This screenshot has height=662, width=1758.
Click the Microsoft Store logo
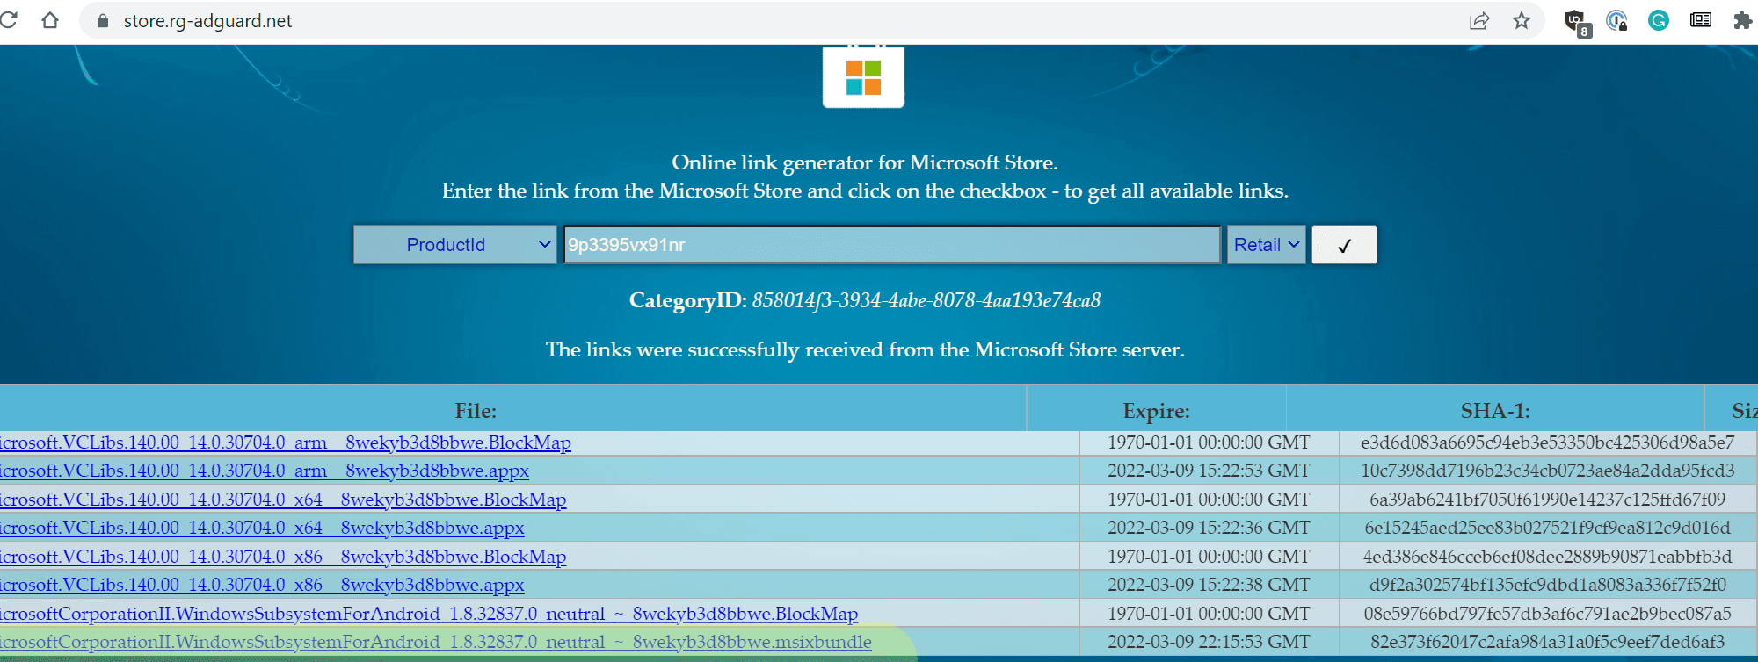pos(863,77)
